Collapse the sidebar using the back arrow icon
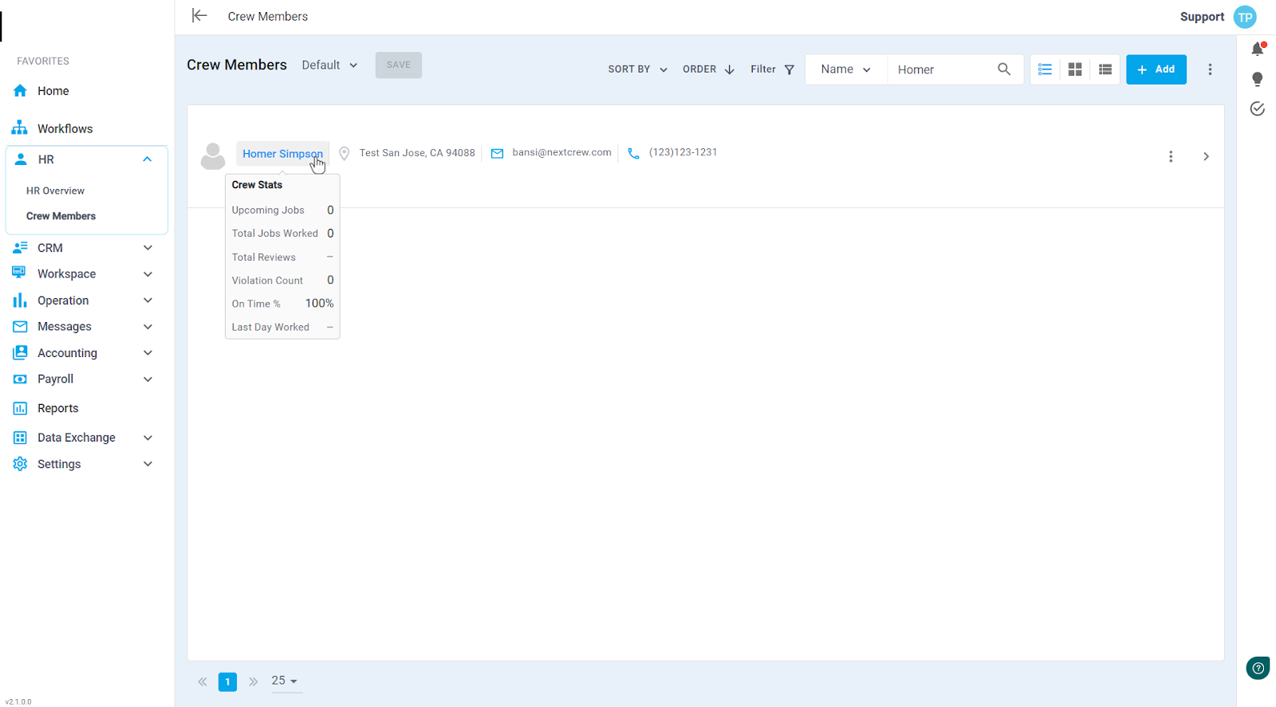 (199, 15)
